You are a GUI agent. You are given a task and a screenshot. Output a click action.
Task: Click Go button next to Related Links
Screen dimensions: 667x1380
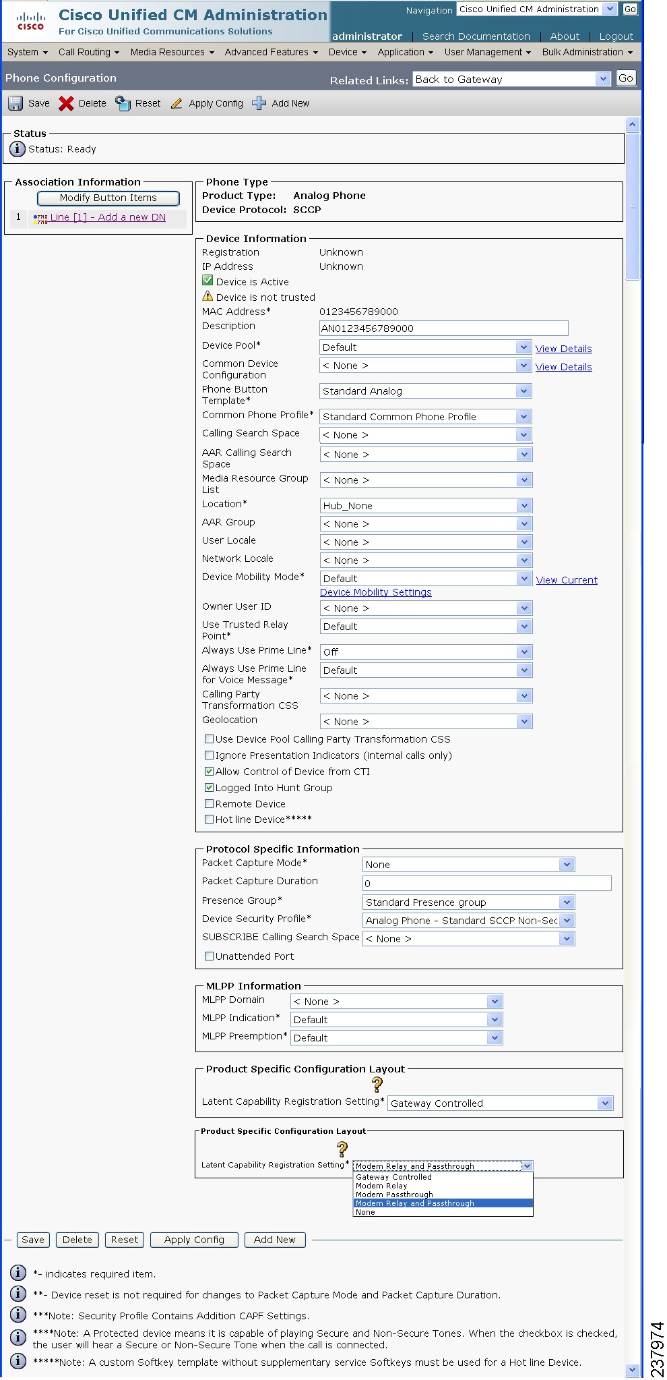(626, 78)
